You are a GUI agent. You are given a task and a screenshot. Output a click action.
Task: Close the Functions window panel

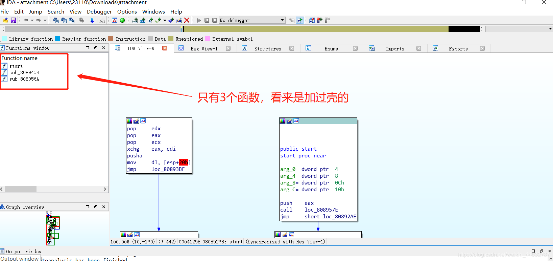pos(104,48)
